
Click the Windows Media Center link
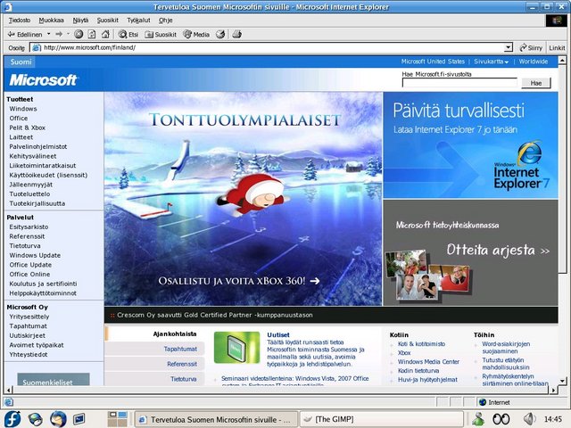coord(428,362)
